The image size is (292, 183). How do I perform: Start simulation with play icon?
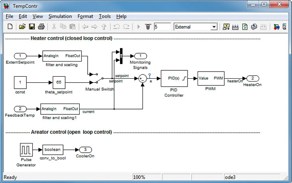coord(138,27)
